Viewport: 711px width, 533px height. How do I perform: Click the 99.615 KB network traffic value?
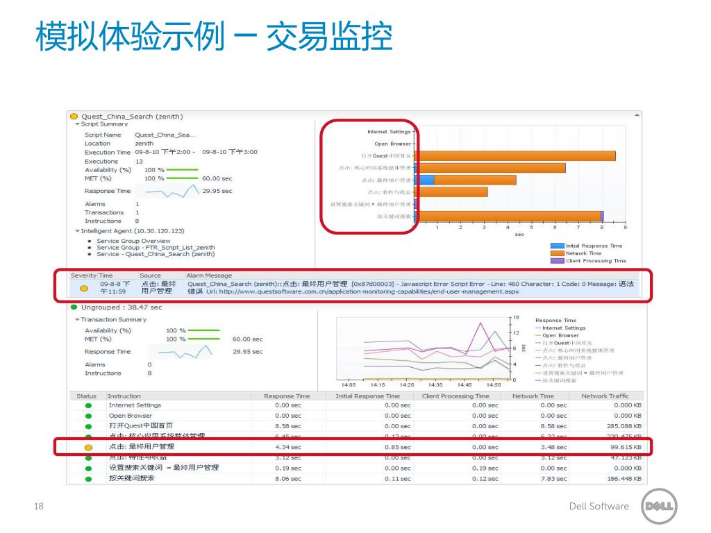click(626, 447)
